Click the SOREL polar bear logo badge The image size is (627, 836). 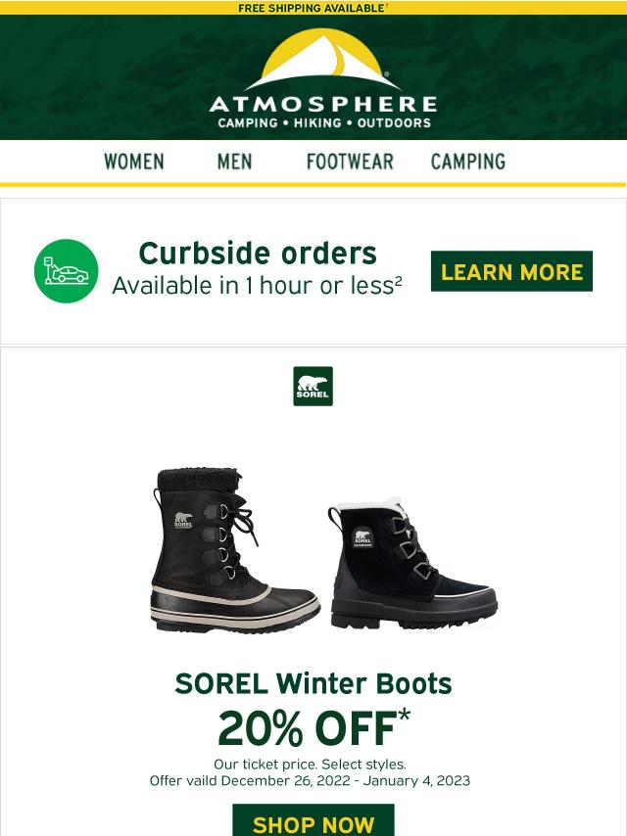coord(313,386)
